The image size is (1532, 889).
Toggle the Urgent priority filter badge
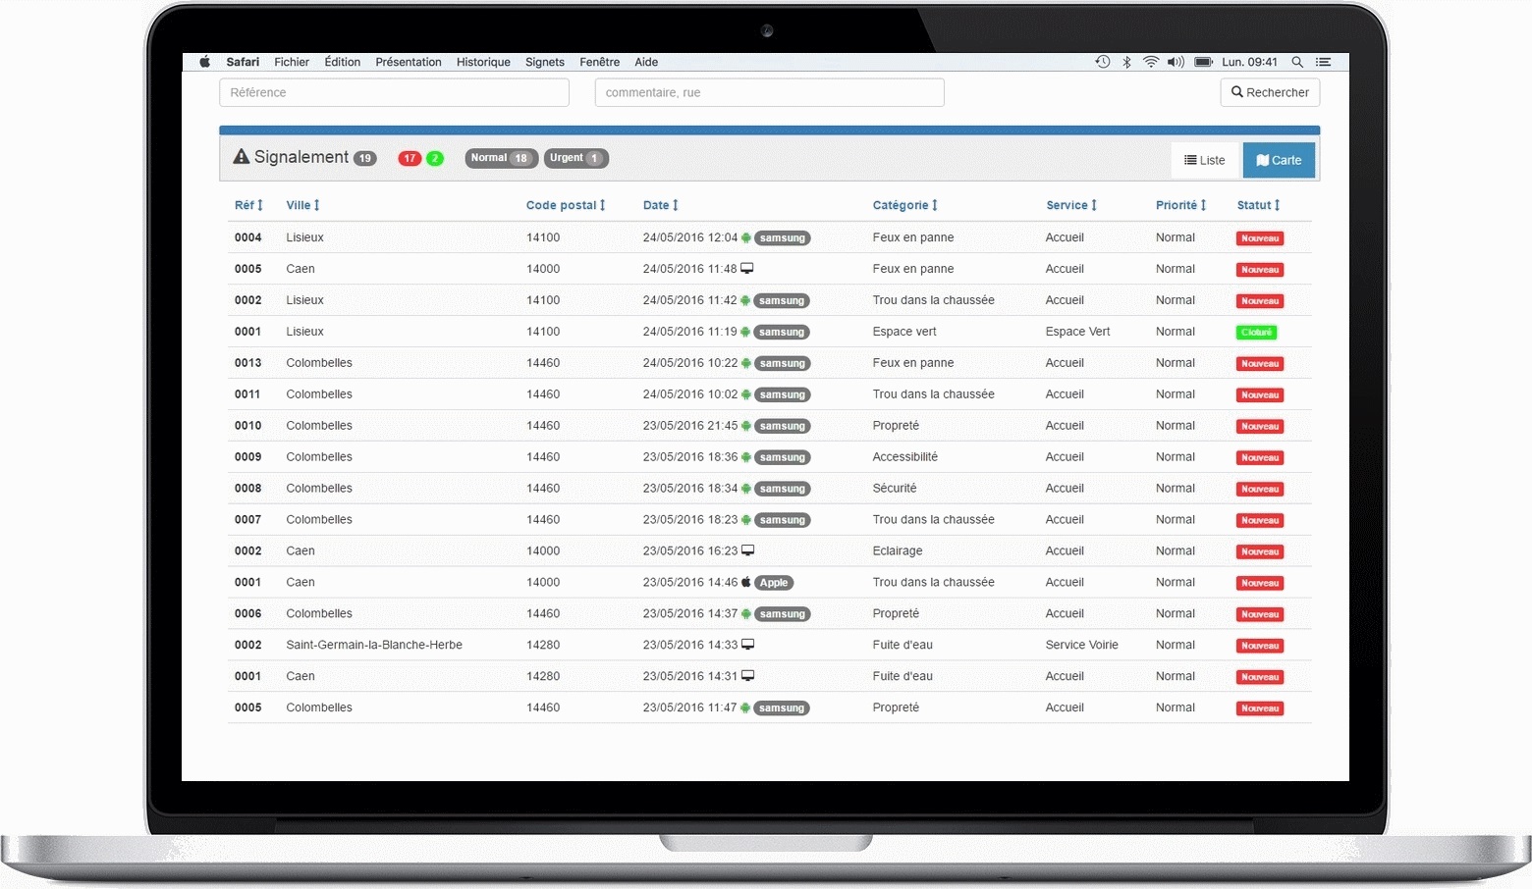[x=575, y=158]
